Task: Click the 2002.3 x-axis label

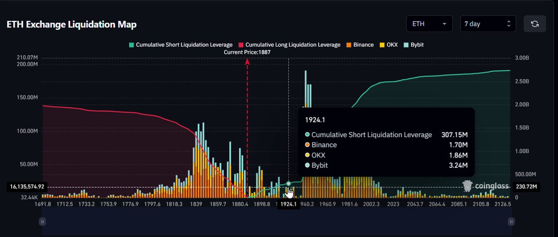Action: point(371,204)
